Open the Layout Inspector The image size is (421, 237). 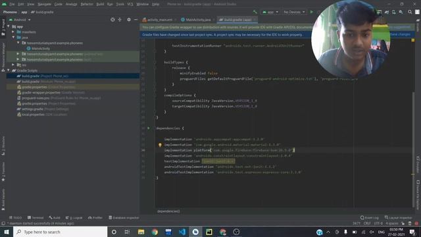tap(398, 218)
